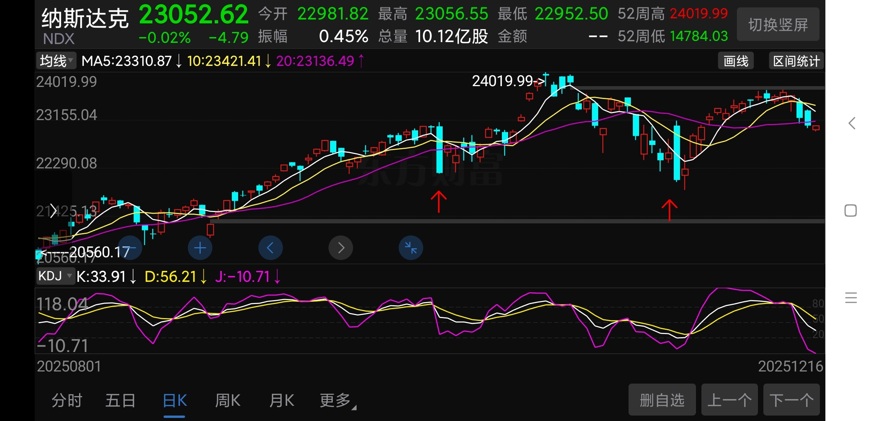Open the 均线 indicator dropdown
876x421 pixels.
click(x=56, y=61)
